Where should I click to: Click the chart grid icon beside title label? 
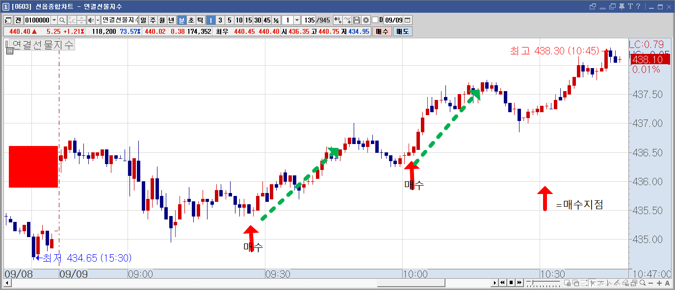coord(9,50)
